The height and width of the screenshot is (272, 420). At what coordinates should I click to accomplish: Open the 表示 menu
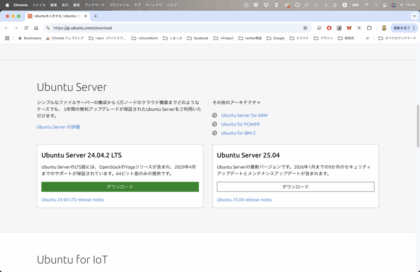click(65, 5)
